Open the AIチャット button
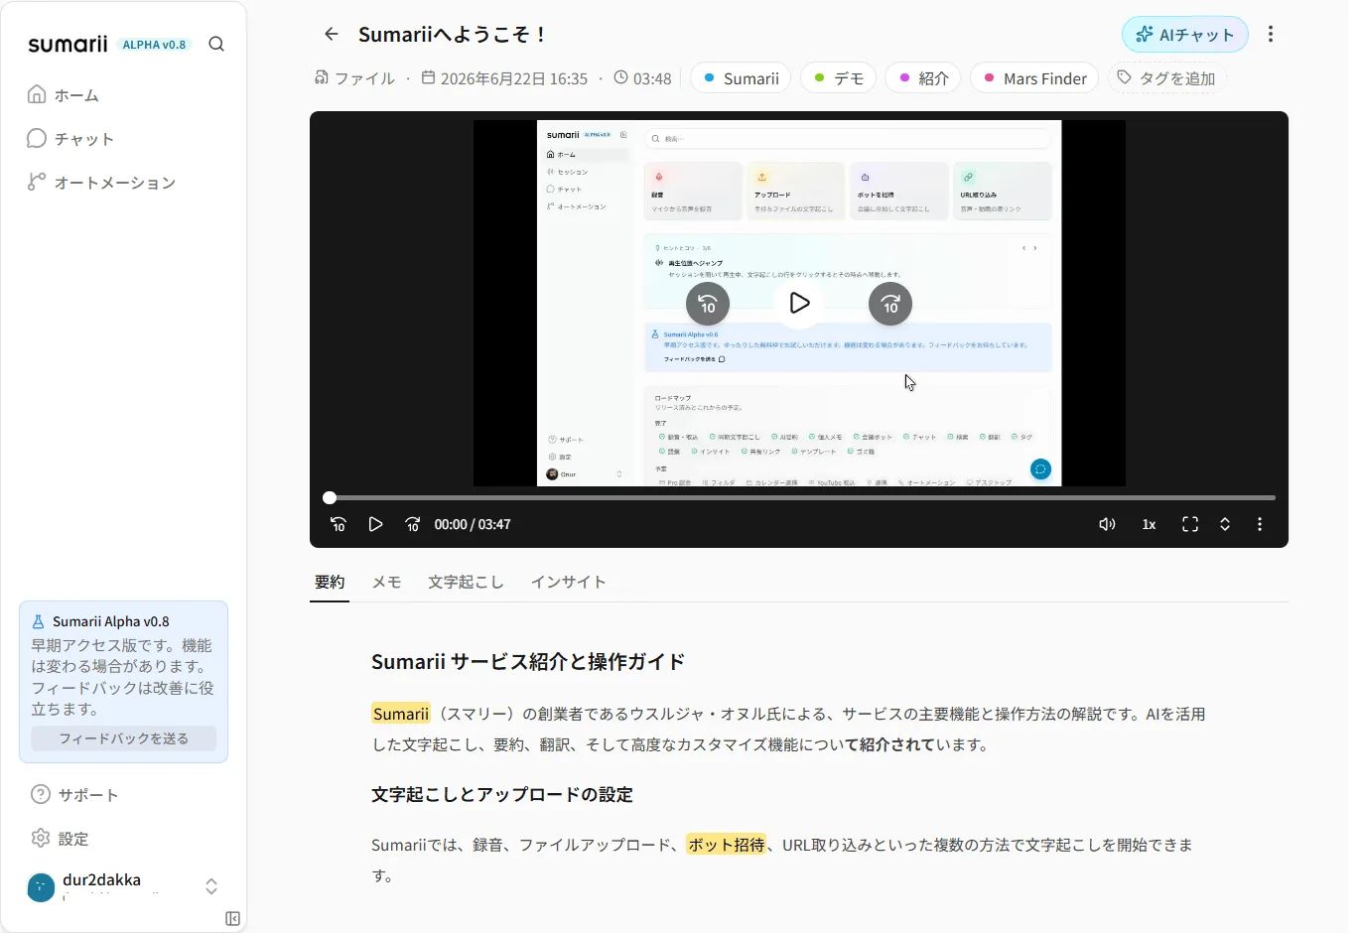The width and height of the screenshot is (1360, 933). pos(1185,35)
